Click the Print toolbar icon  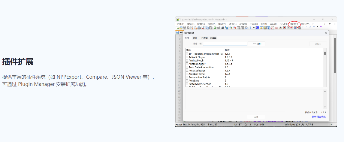tap(199, 28)
